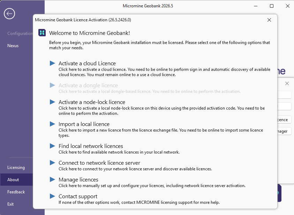
Task: Click the arrow beside Import a local licence
Action: click(x=52, y=124)
